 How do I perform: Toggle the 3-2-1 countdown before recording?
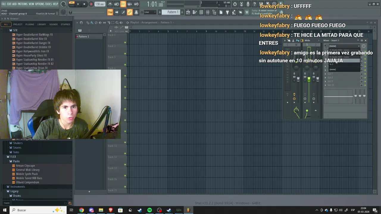123,4
